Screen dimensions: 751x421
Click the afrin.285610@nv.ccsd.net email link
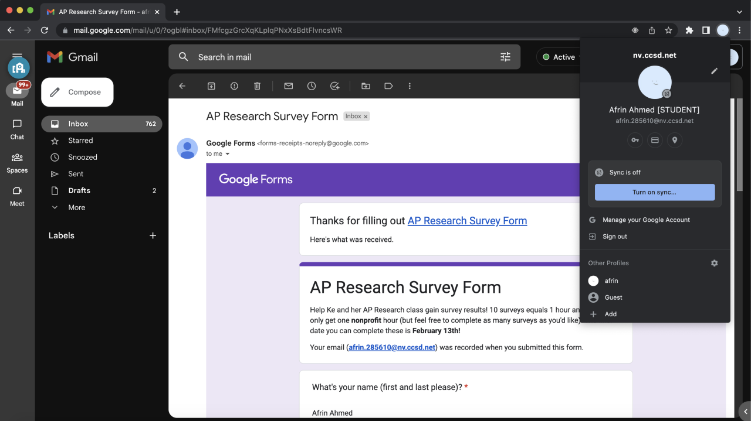click(392, 347)
